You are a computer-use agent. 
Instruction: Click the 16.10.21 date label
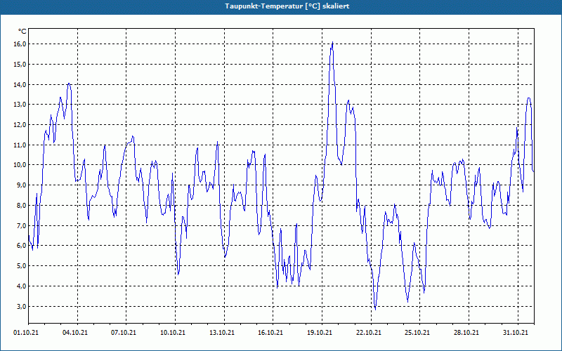coord(270,333)
